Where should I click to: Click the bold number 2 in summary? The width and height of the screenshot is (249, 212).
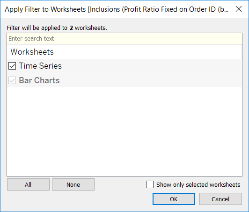[x=71, y=28]
